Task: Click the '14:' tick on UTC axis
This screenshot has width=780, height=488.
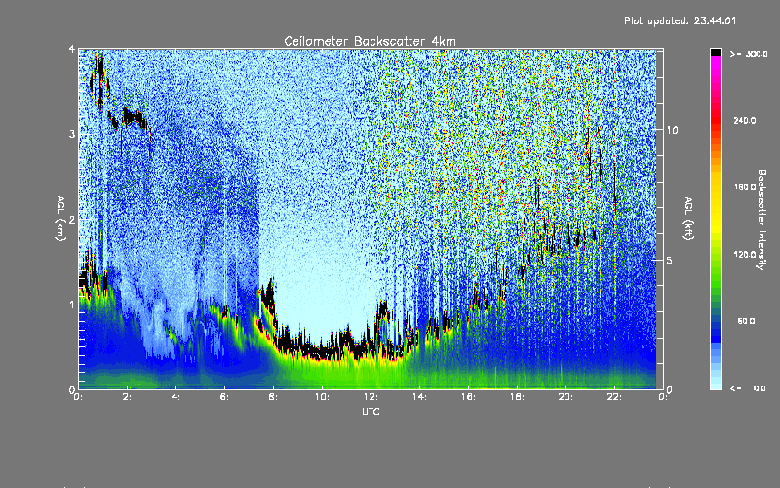Action: 419,397
